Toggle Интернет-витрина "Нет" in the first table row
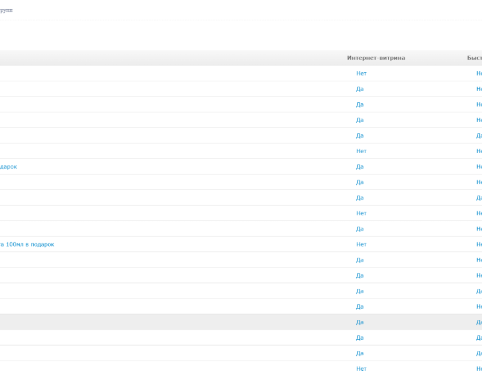Viewport: 482px width, 375px height. point(361,73)
